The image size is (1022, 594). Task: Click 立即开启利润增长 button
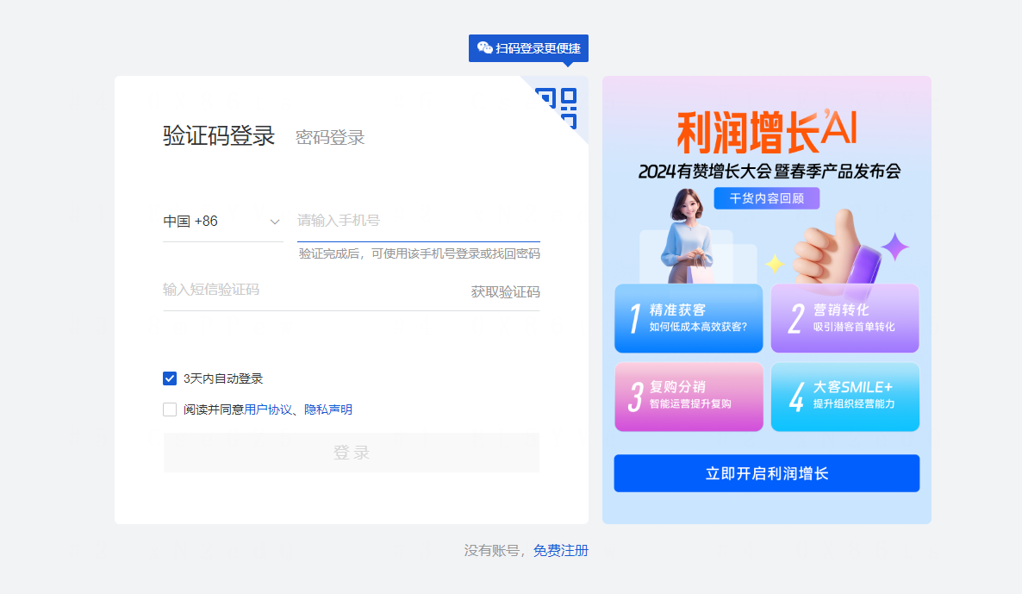coord(767,473)
